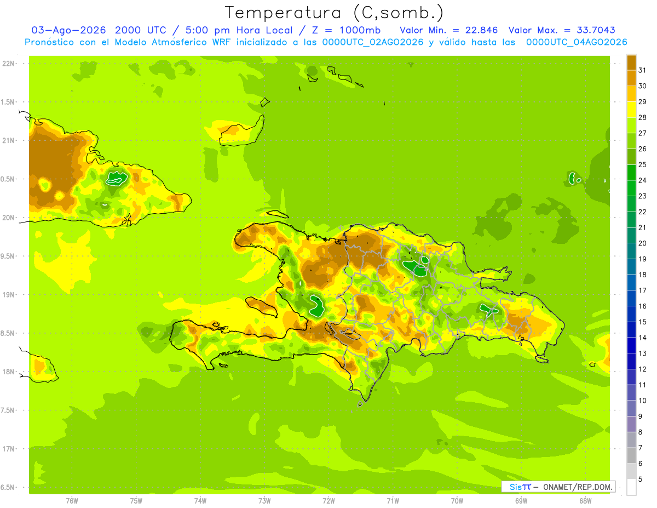657x508 pixels.
Task: Click legend value "31" on color bar
Action: tap(643, 70)
